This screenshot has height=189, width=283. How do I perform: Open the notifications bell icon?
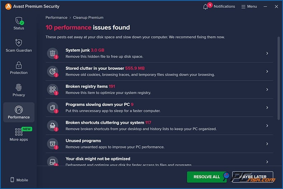(x=205, y=7)
